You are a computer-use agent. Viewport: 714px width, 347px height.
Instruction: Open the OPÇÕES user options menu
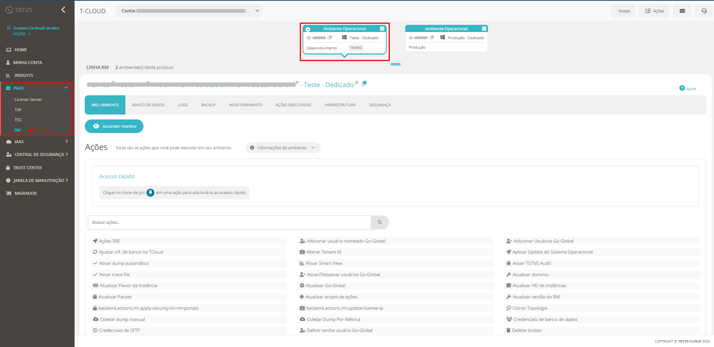point(21,34)
